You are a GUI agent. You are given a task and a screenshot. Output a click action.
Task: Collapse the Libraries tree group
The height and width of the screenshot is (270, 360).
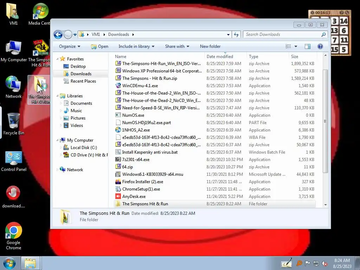(57, 96)
